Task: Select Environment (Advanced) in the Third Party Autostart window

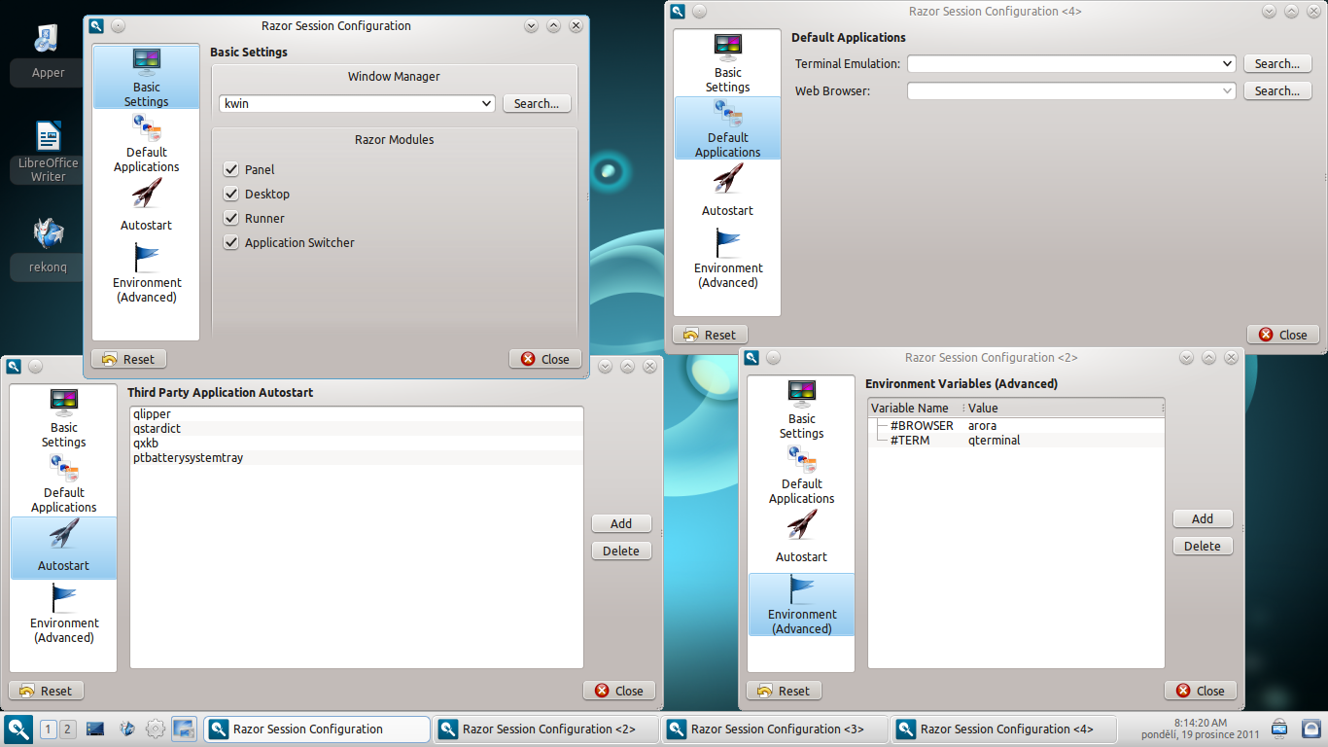Action: 63,613
